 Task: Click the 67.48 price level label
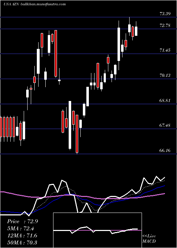[165, 125]
